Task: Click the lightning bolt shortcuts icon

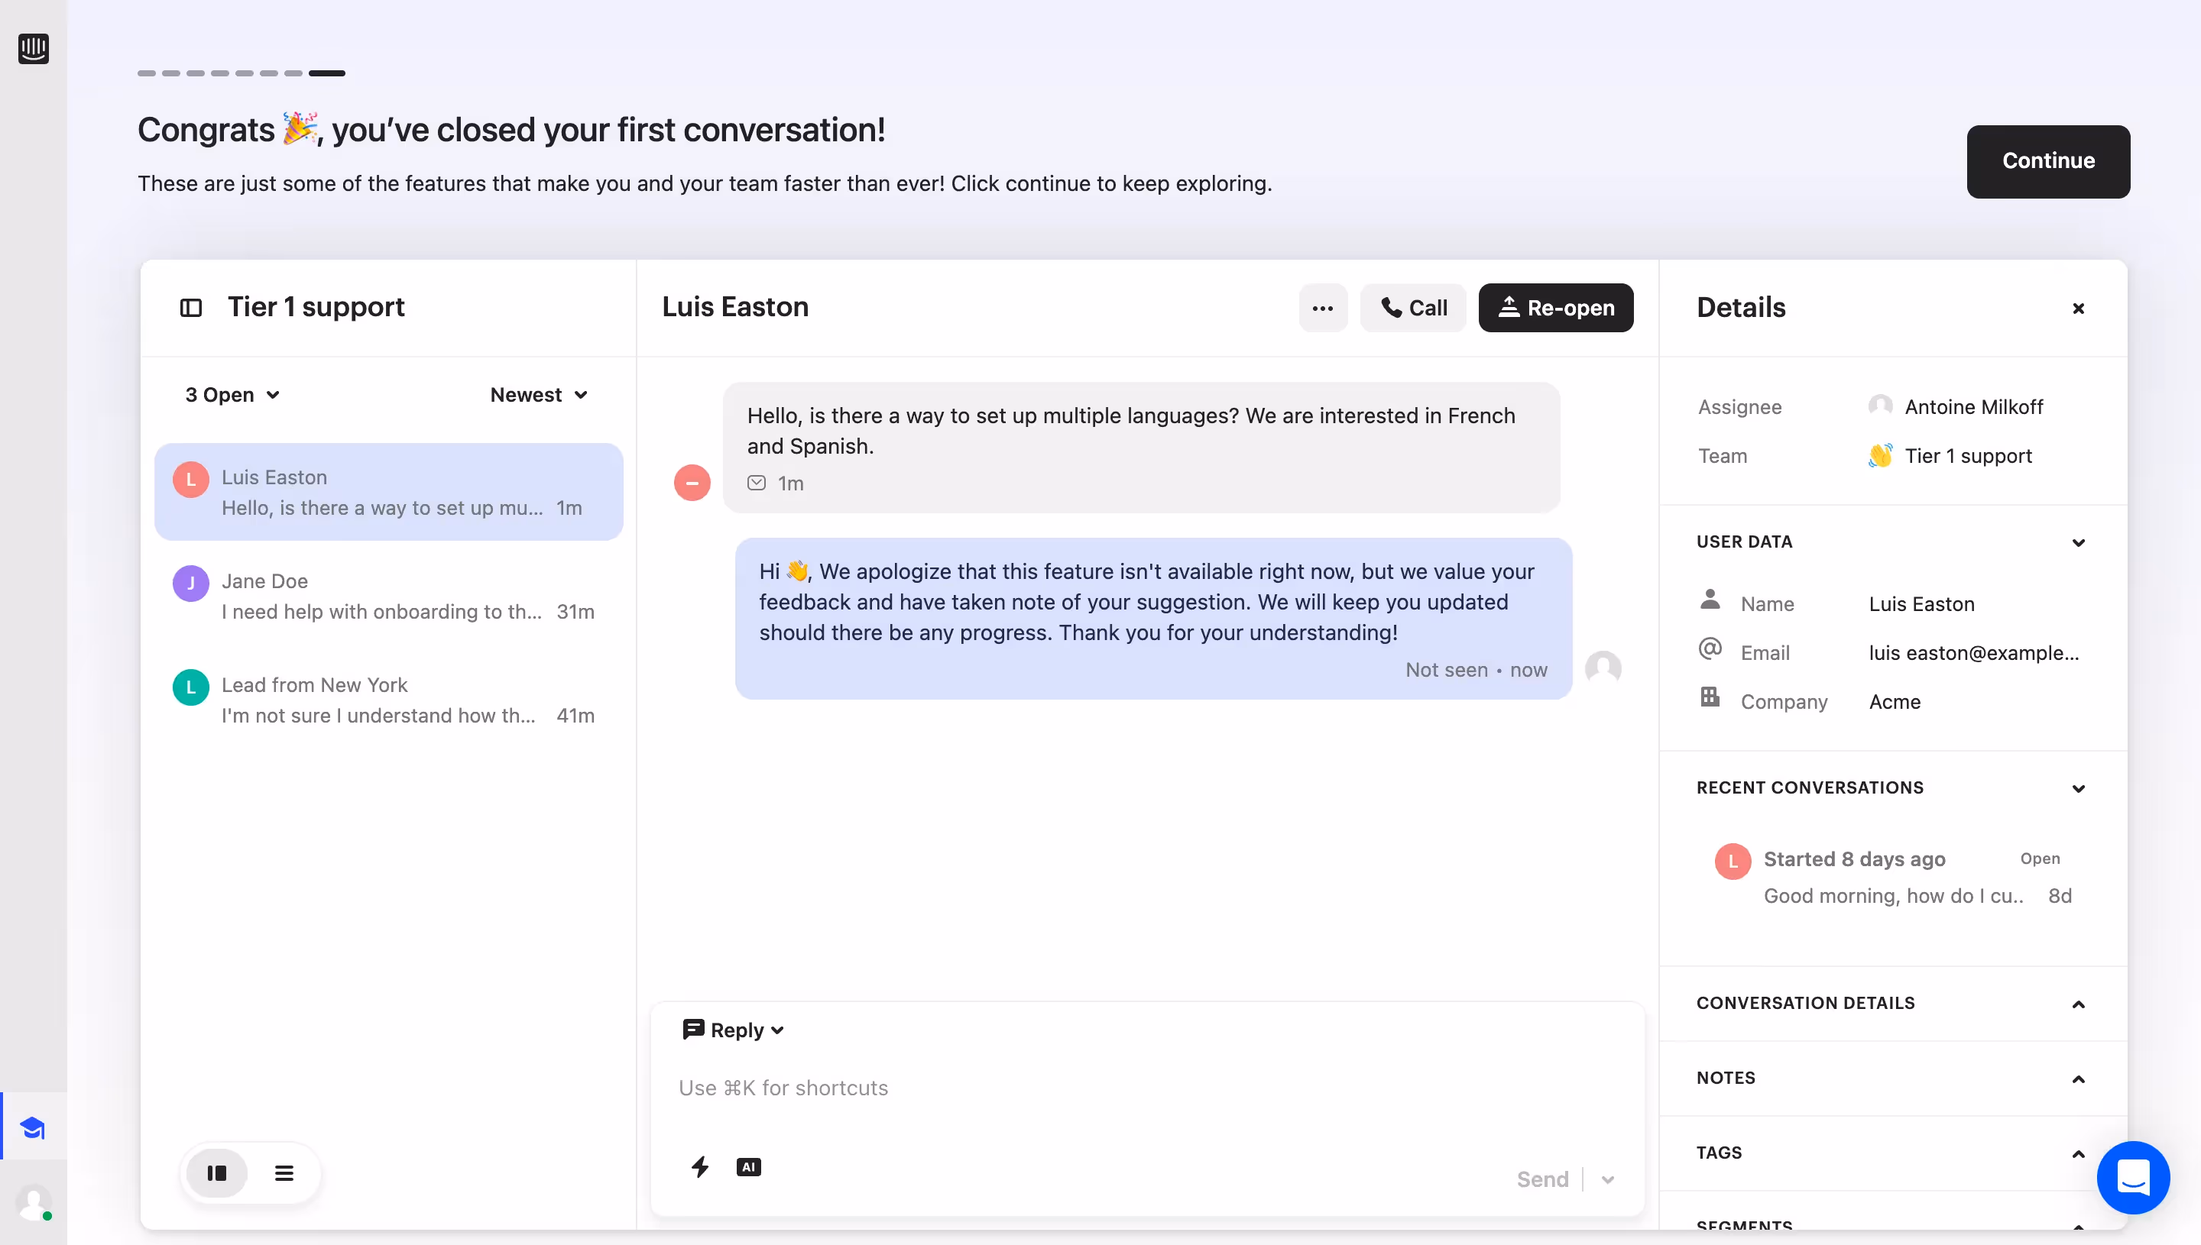Action: click(x=700, y=1166)
